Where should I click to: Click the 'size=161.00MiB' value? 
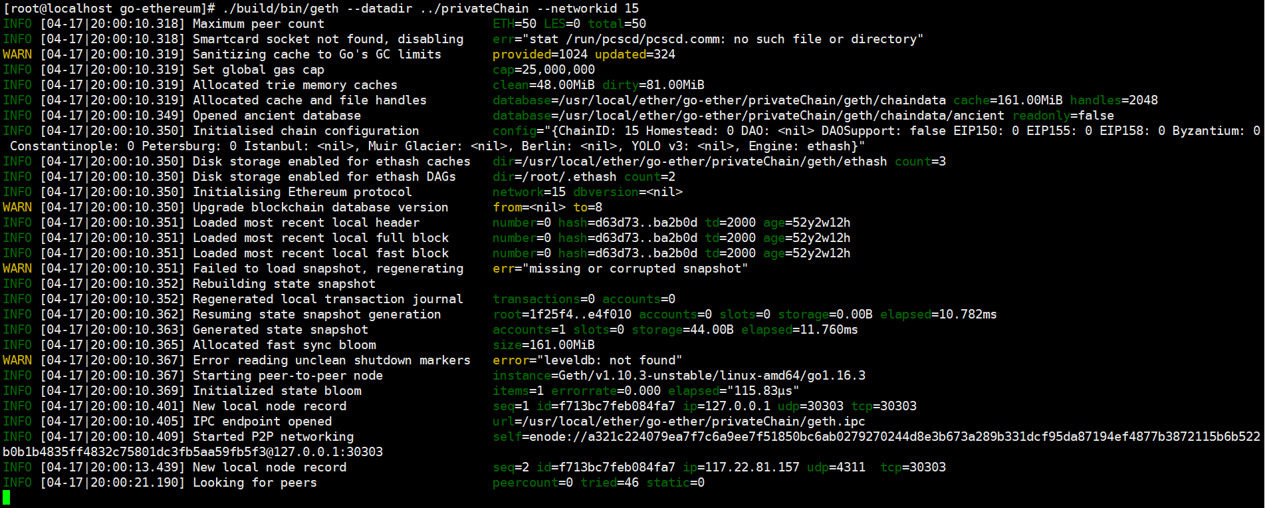pos(544,345)
